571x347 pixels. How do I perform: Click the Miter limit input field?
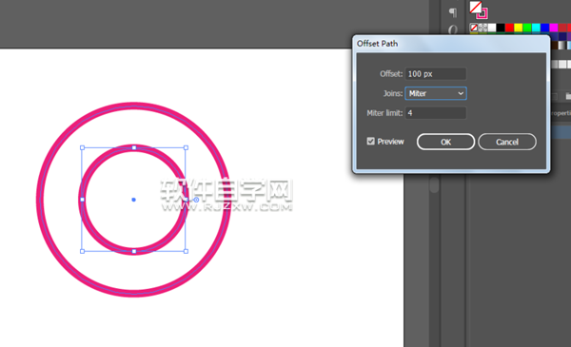tap(436, 113)
